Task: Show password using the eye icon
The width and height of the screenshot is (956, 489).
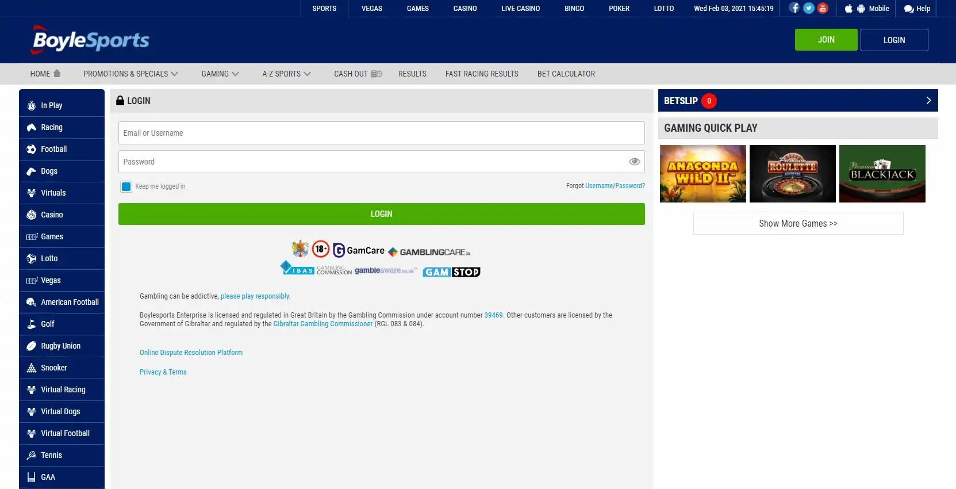Action: click(x=634, y=162)
